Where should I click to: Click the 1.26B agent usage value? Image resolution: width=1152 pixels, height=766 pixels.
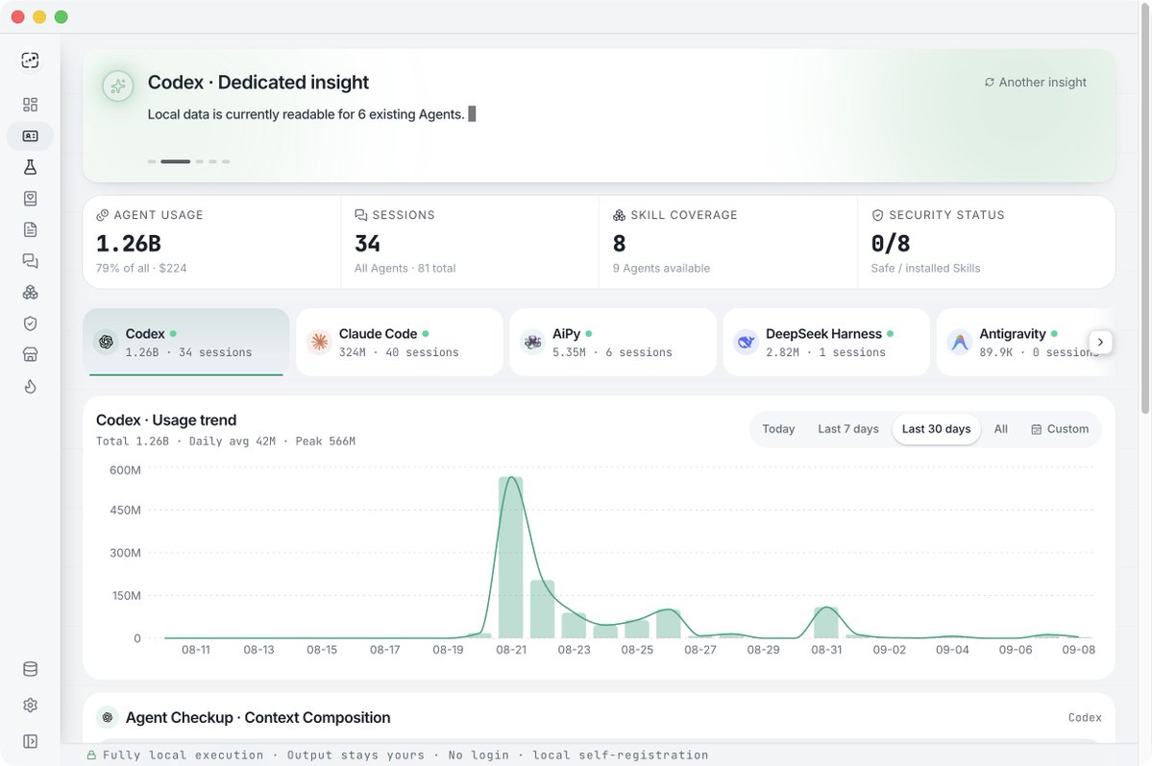pos(129,243)
